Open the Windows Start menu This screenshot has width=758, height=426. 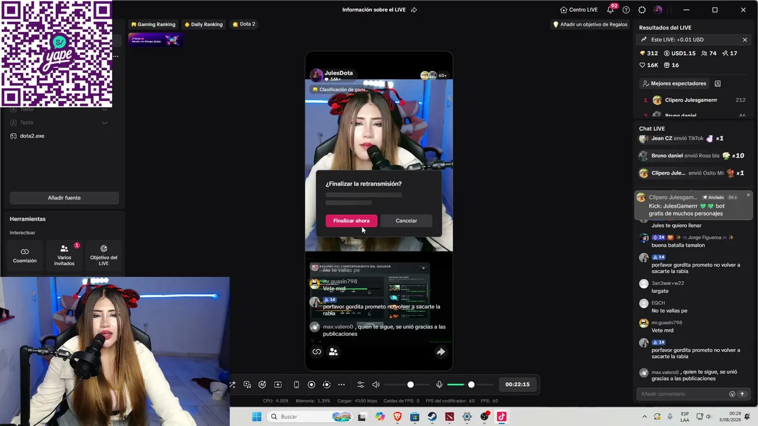coord(256,417)
